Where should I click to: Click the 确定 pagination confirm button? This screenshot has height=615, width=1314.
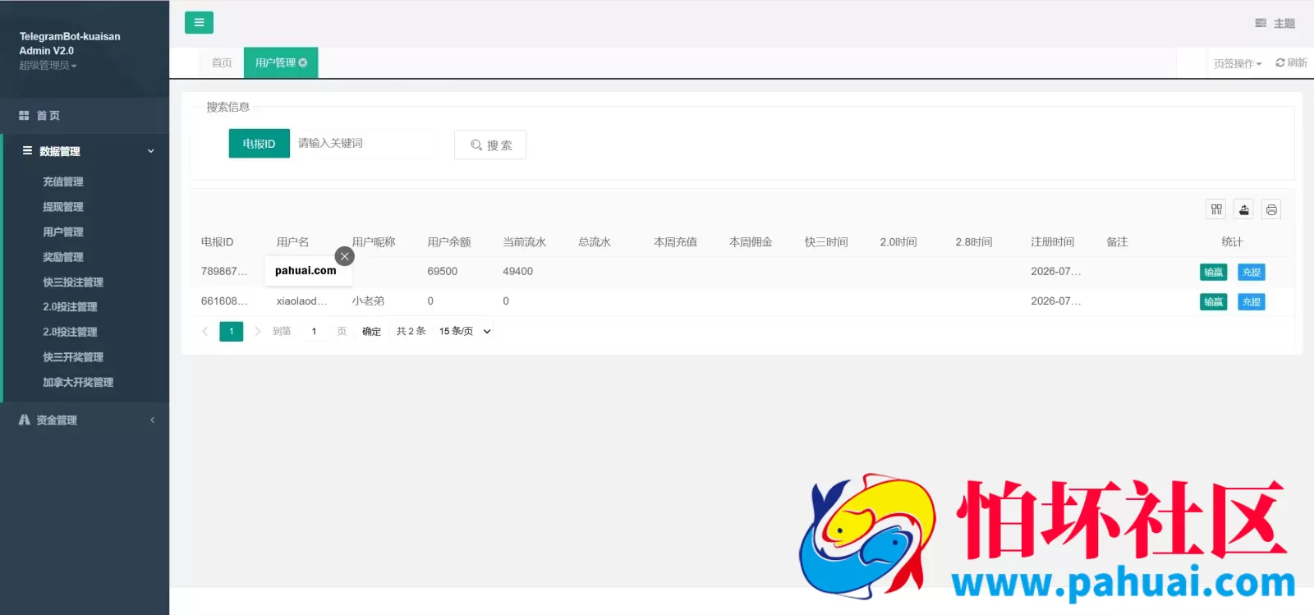(371, 331)
